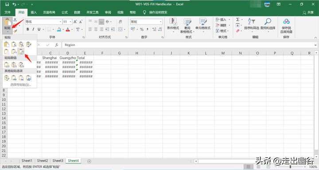Screen dimensions: 319x170
Task: Click the Insert Function fx icon
Action: click(x=57, y=45)
